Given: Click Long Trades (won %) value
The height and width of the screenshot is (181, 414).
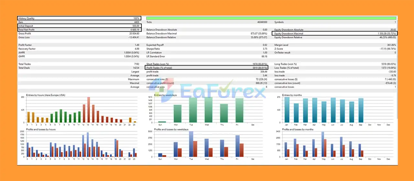Looking at the screenshot, I should click(388, 64).
